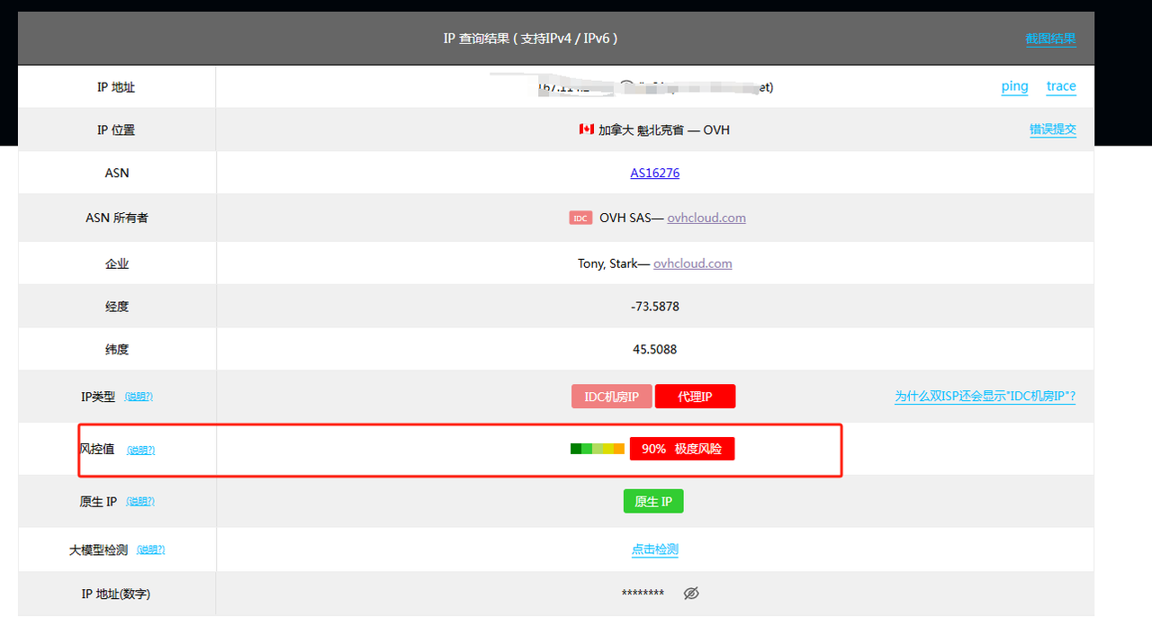Click the risk level color bar

(597, 449)
